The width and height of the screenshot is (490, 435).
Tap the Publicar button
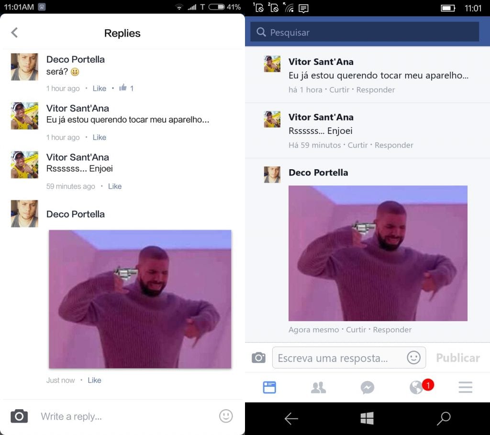458,358
